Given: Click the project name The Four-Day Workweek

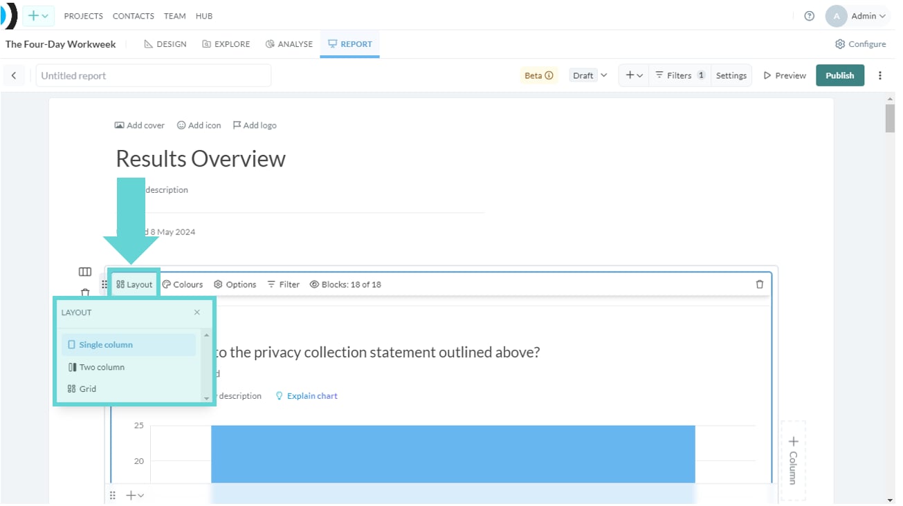Looking at the screenshot, I should tap(61, 44).
